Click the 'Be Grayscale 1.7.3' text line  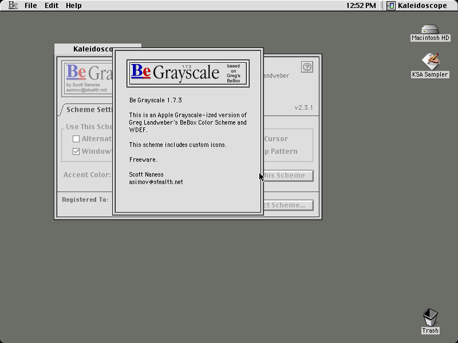point(155,100)
